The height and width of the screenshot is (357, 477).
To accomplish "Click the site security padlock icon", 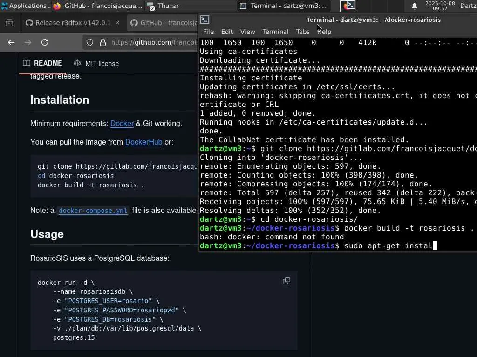I will point(103,42).
